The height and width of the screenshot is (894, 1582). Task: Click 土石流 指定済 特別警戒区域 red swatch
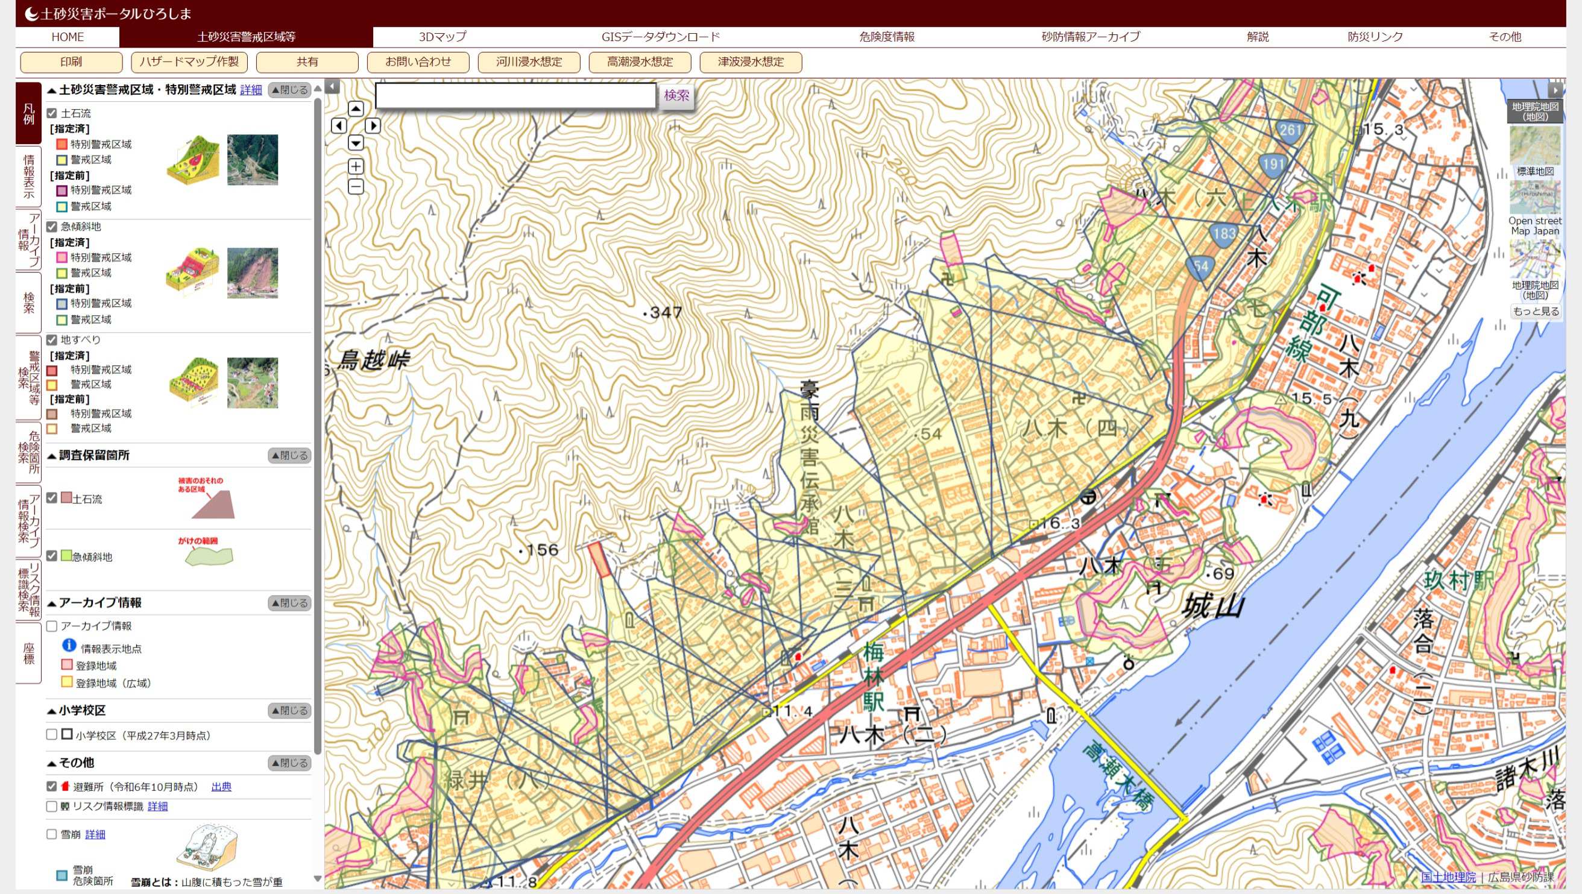coord(61,144)
